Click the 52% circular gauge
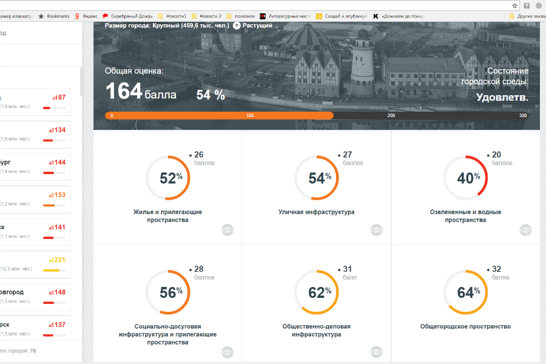This screenshot has height=364, width=546. (168, 178)
